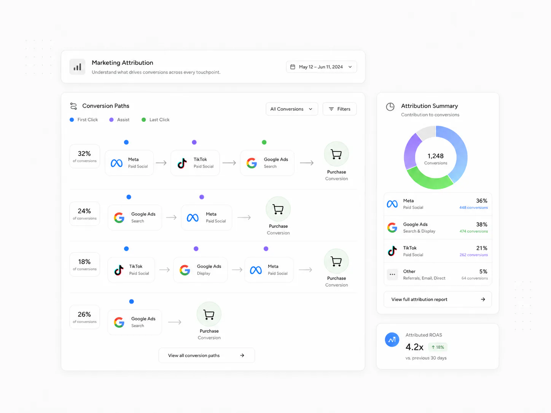Click the Attributed ROAS trend icon

pos(392,340)
